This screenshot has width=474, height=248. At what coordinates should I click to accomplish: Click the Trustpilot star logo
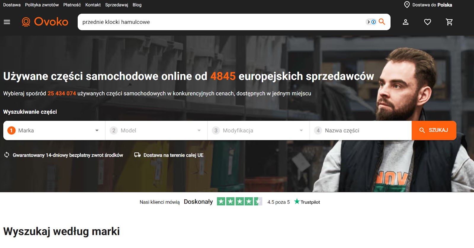(297, 201)
